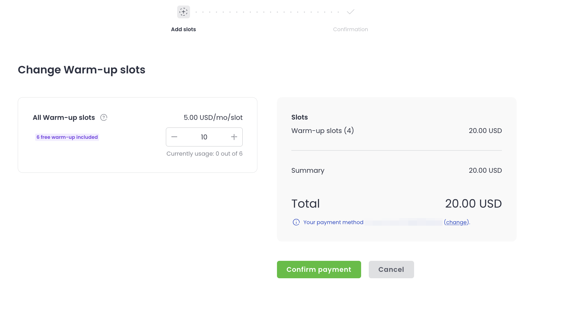Click the Currently usage 0 out of 6 text
The height and width of the screenshot is (318, 568).
tap(204, 153)
